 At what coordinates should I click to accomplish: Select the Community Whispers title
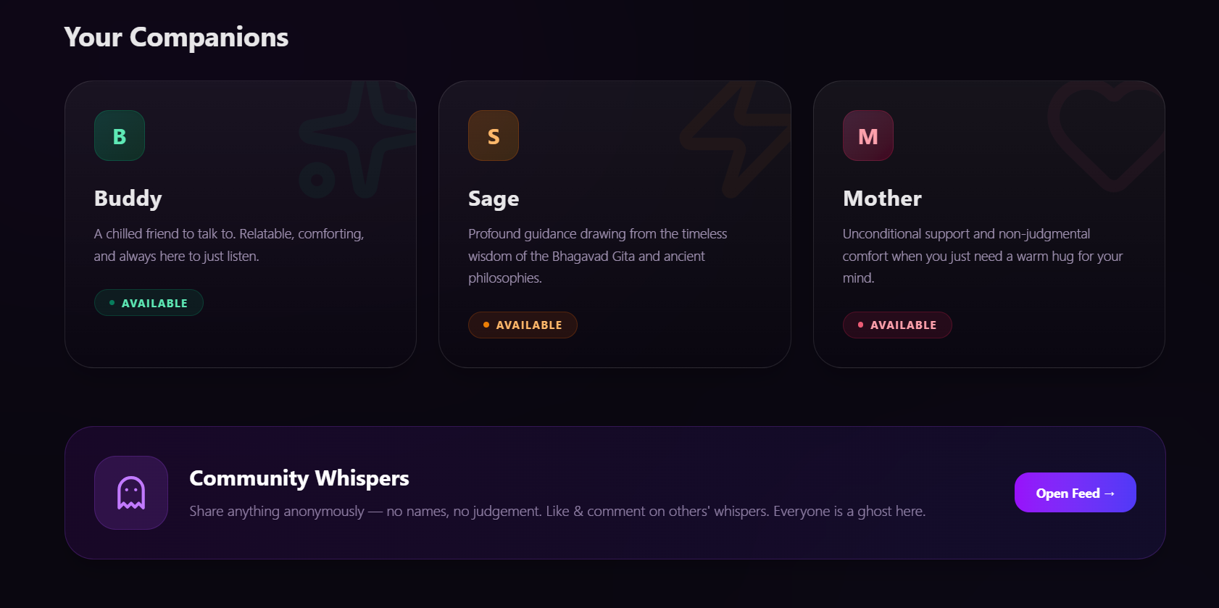click(x=299, y=478)
